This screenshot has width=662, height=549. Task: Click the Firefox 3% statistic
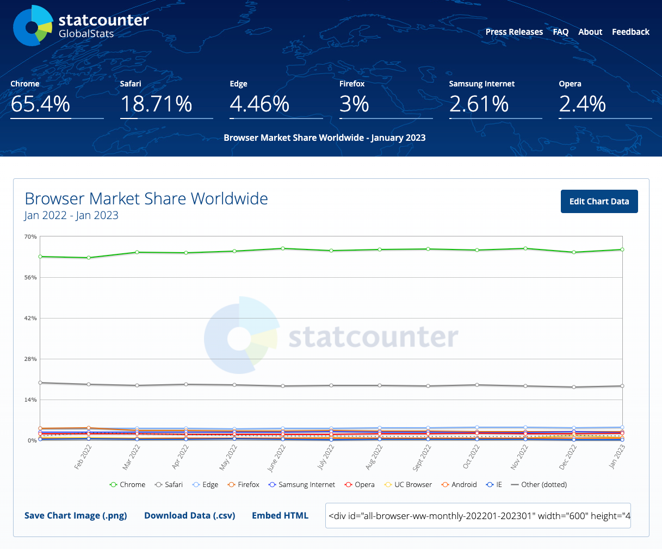386,98
